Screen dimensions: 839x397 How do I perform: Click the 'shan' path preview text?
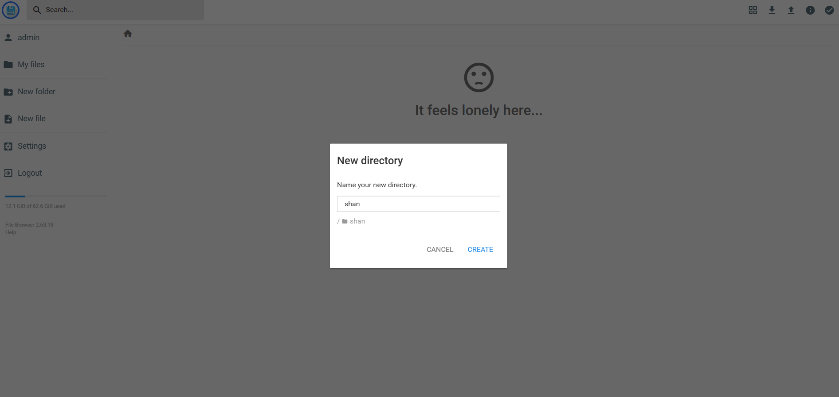pyautogui.click(x=357, y=221)
